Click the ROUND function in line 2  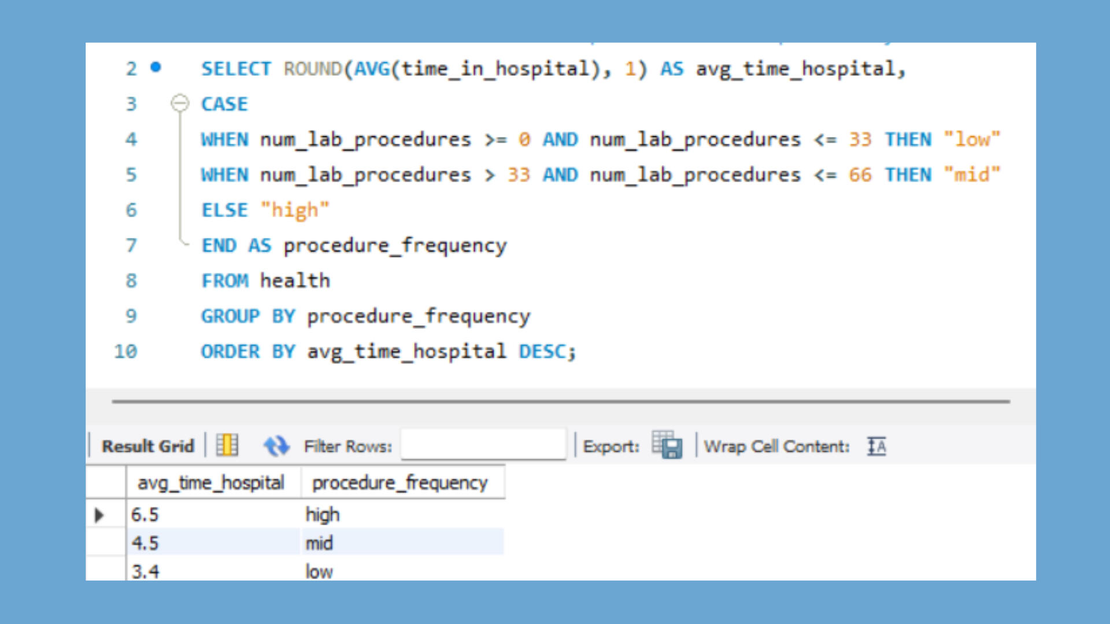point(313,69)
